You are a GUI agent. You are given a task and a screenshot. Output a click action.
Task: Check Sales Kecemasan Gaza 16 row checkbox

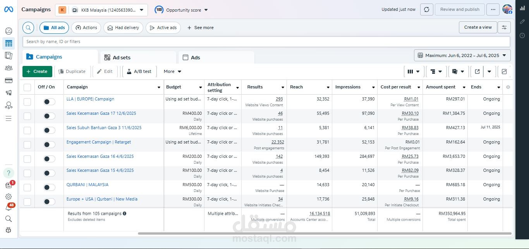[x=27, y=159]
